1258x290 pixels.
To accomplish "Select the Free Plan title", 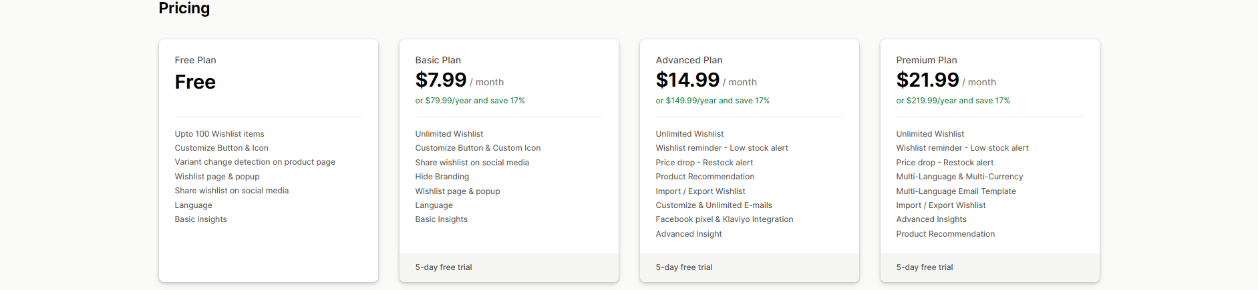I will (195, 60).
